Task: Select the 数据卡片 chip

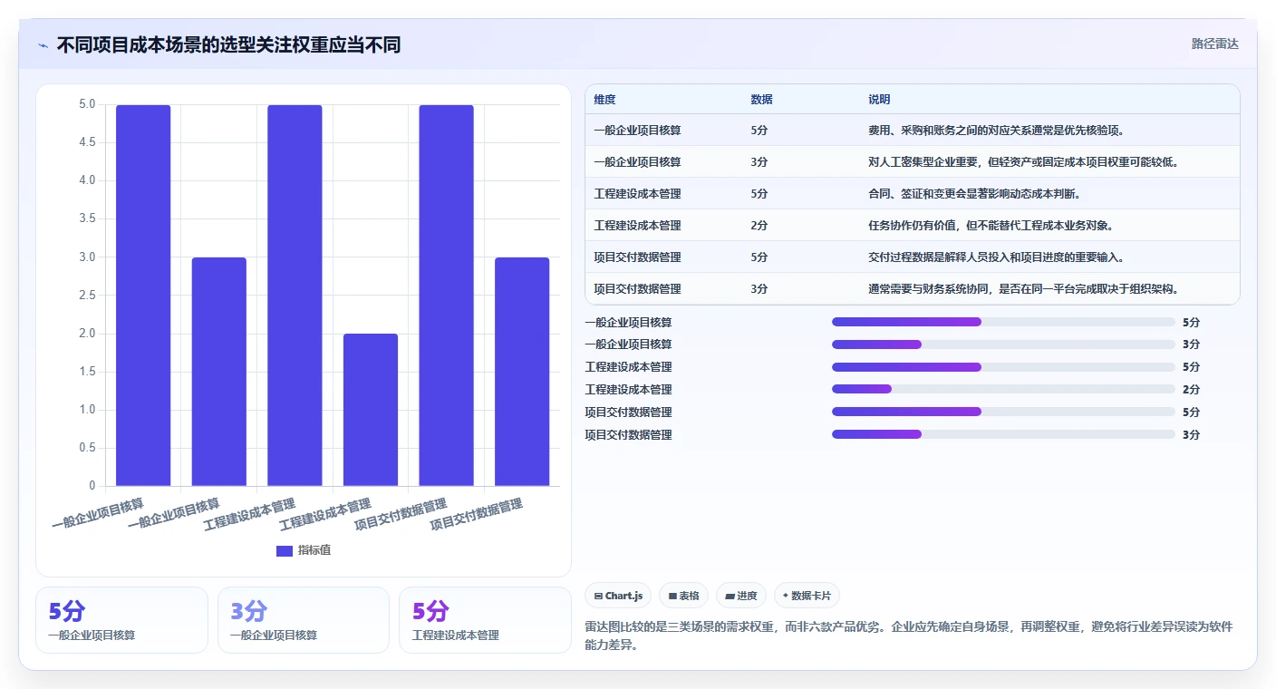Action: point(806,596)
